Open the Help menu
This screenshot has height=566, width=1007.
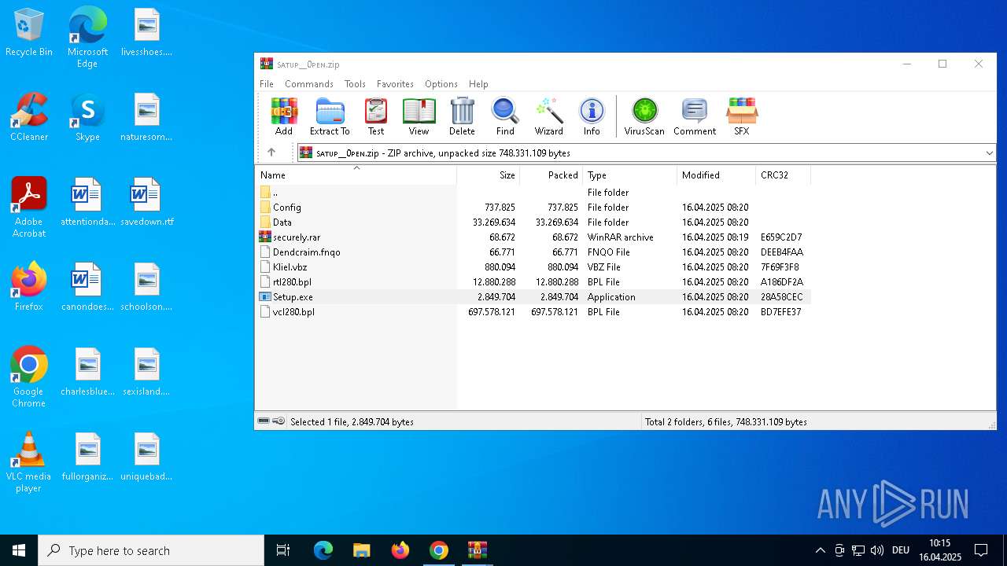pos(478,84)
